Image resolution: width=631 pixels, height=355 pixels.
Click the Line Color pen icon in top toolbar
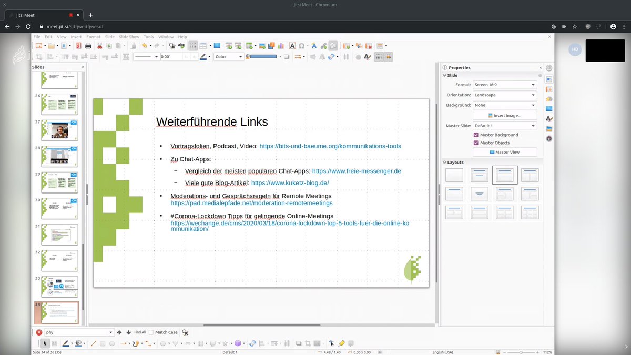pyautogui.click(x=203, y=57)
